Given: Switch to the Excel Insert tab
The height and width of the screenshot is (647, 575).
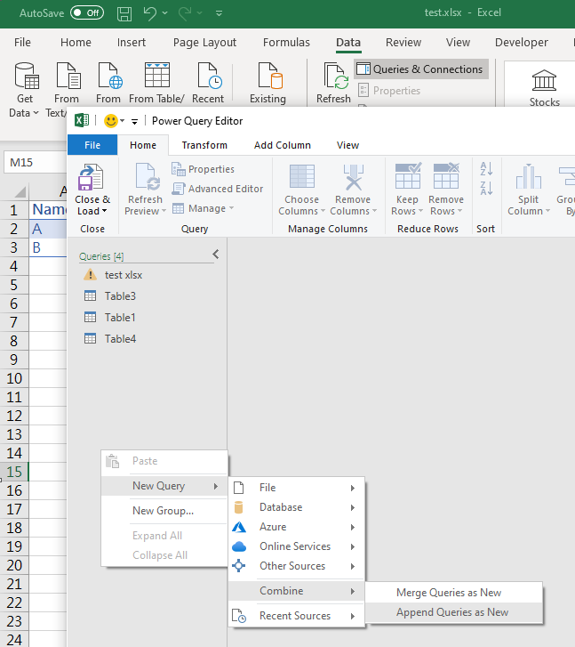Looking at the screenshot, I should tap(131, 42).
